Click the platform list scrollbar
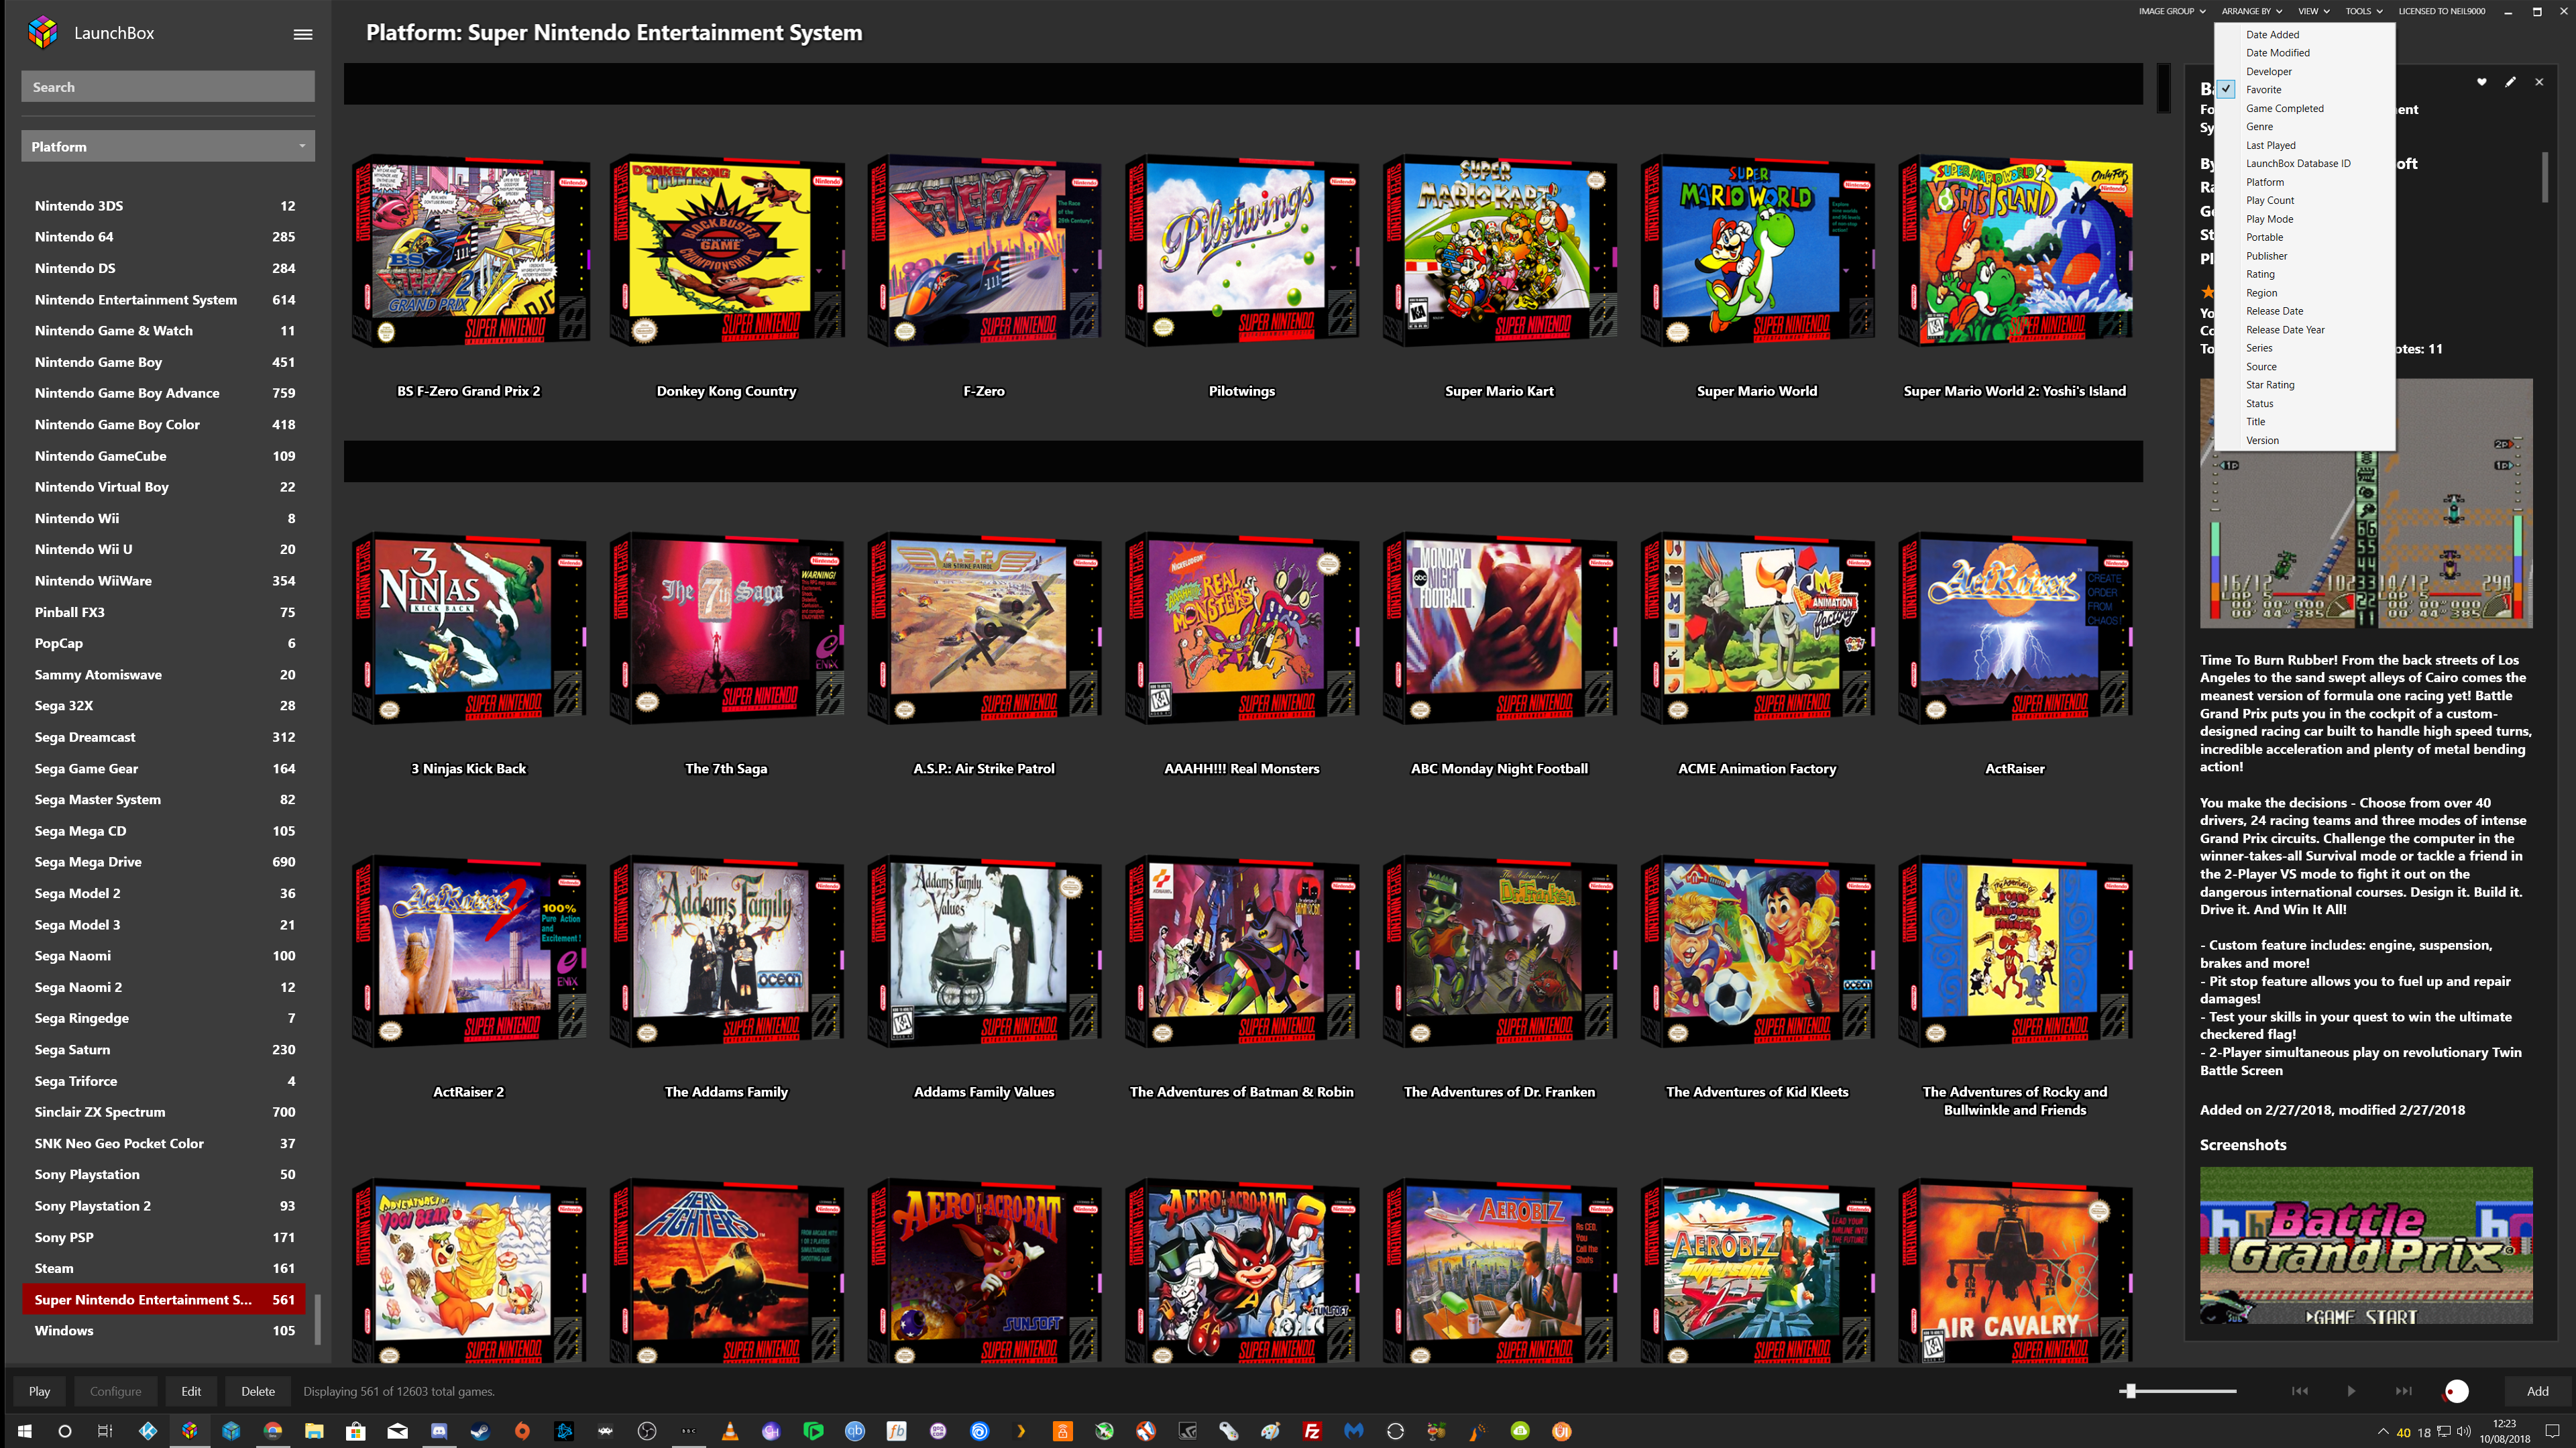The width and height of the screenshot is (2576, 1448). [318, 1319]
